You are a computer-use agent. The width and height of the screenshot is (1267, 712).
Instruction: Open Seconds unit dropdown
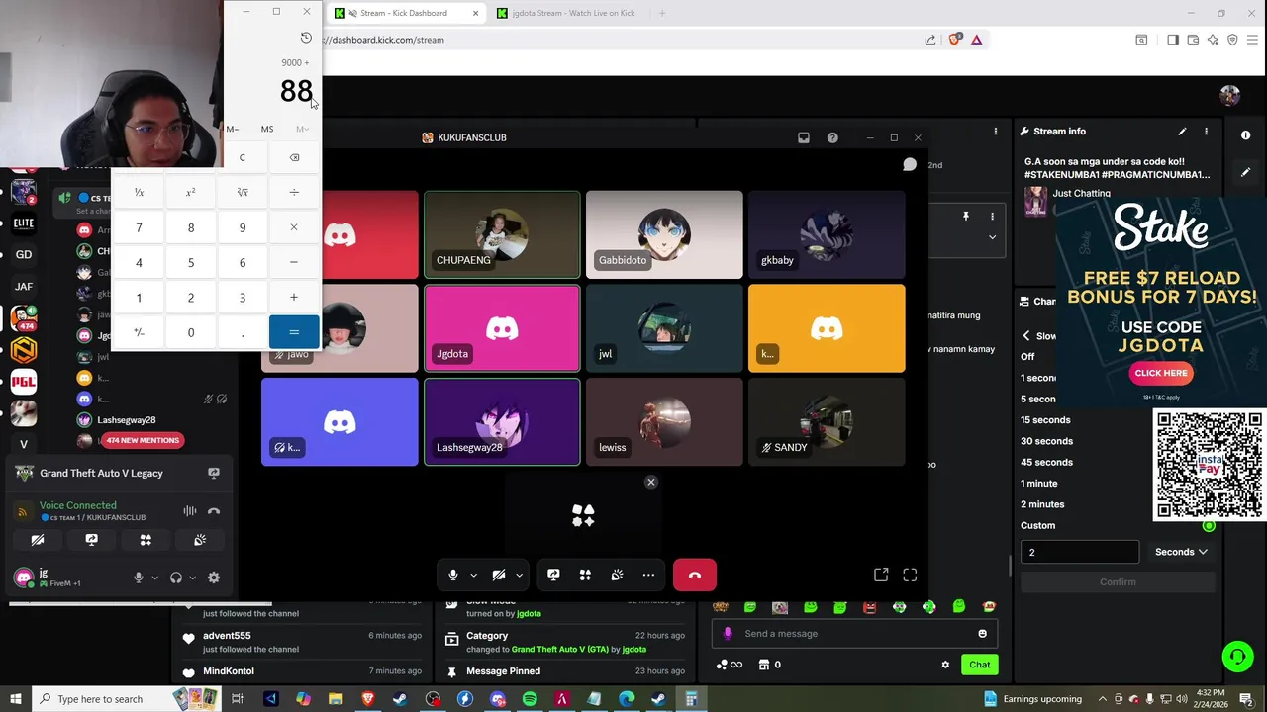(x=1181, y=552)
